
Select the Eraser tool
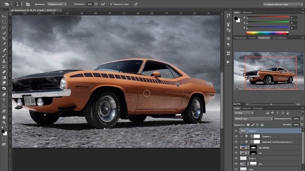[x=4, y=72]
